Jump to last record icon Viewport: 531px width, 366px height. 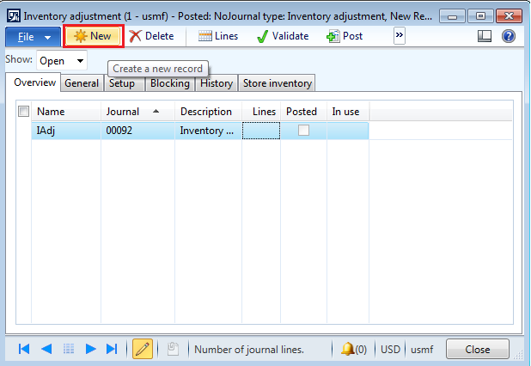pos(112,349)
